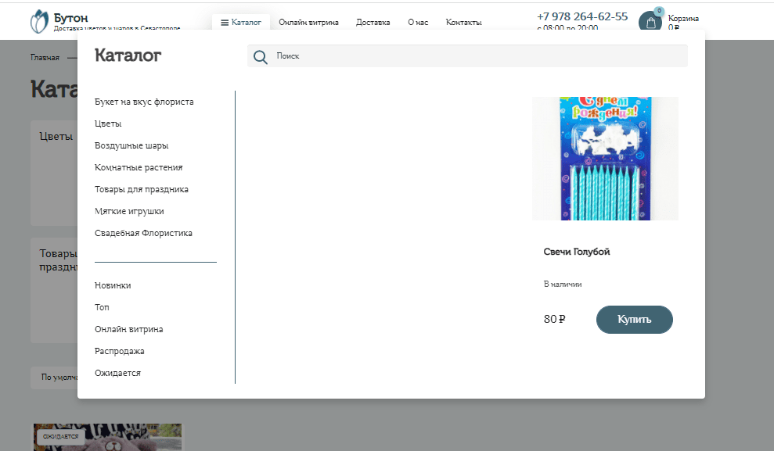Select Букет на вкус флориста category
The image size is (774, 451).
[144, 102]
